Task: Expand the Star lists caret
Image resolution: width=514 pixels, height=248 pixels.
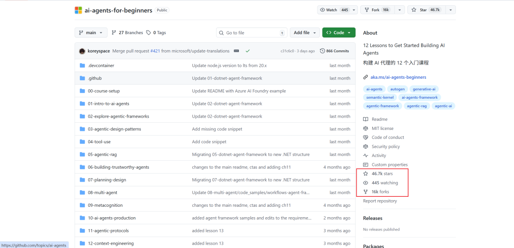Action: tap(450, 10)
